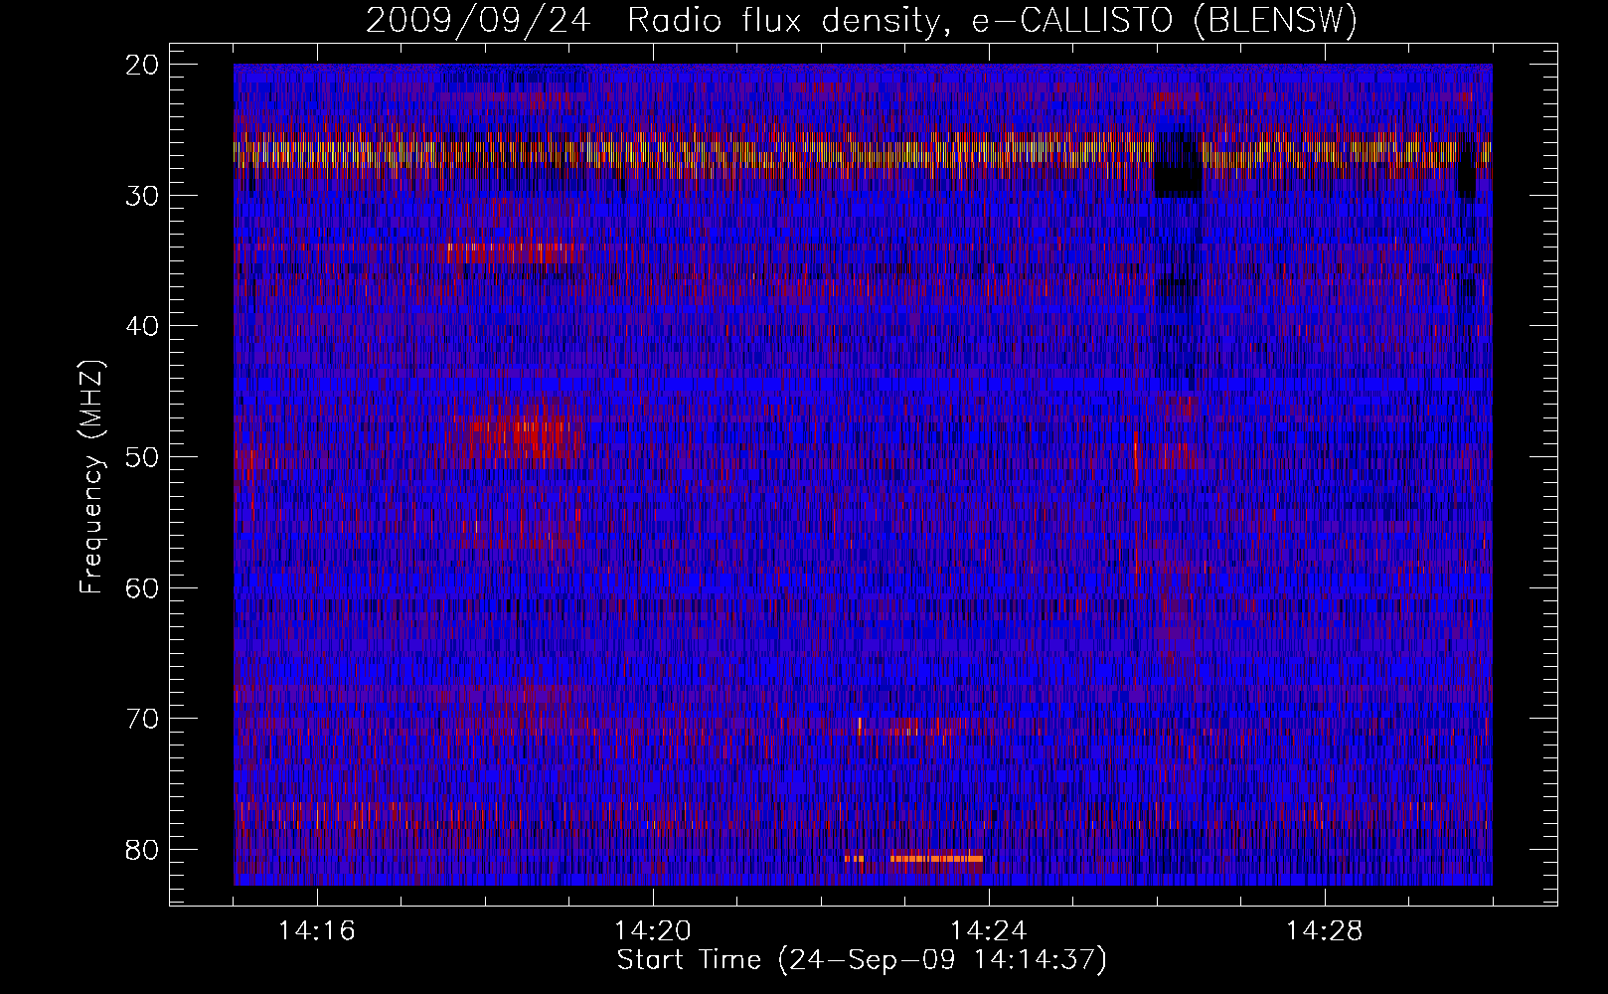The image size is (1608, 994).
Task: Click the 80 MHz frequency tick label
Action: point(143,850)
